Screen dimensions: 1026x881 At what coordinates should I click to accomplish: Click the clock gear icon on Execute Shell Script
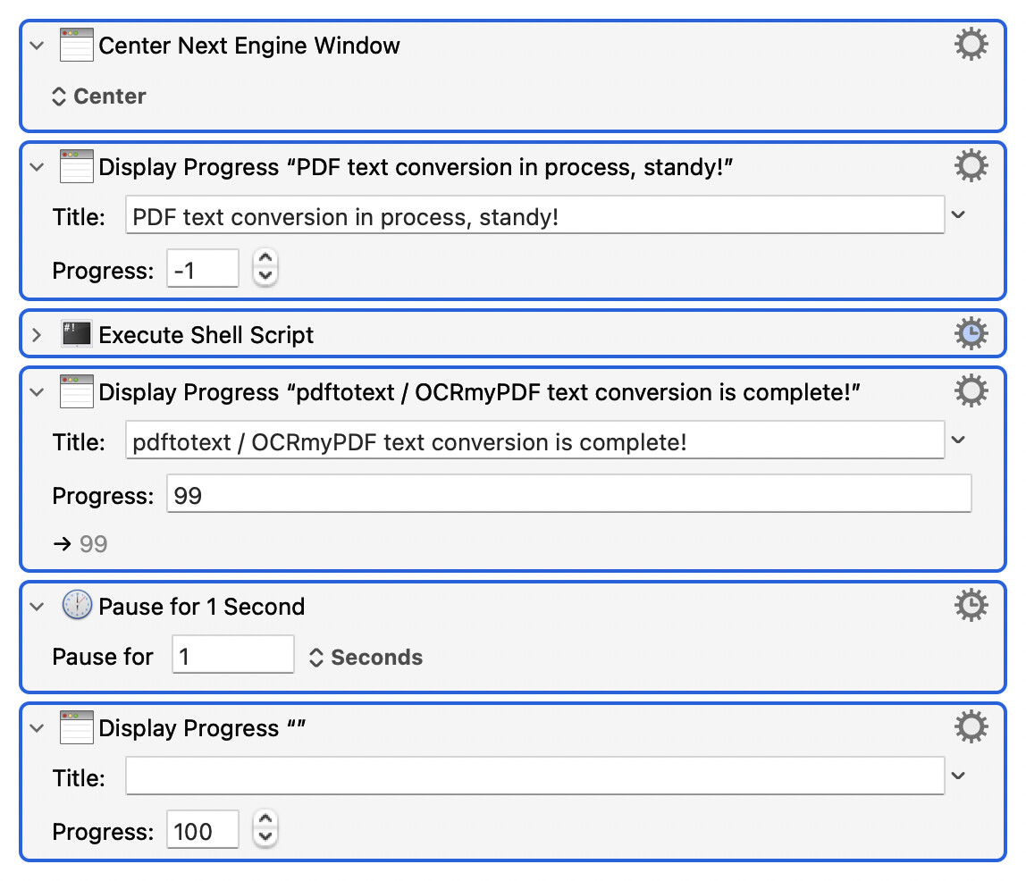coord(971,334)
